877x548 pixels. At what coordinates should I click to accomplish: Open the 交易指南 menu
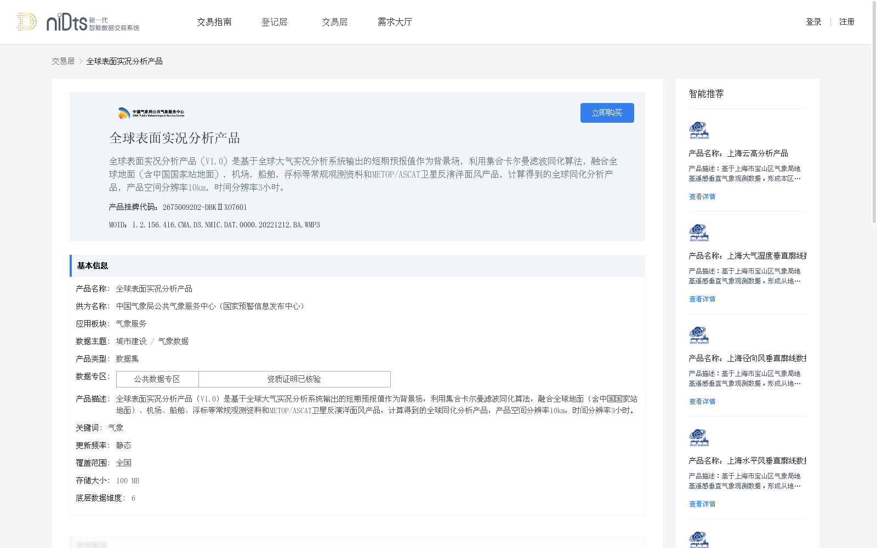click(x=214, y=22)
